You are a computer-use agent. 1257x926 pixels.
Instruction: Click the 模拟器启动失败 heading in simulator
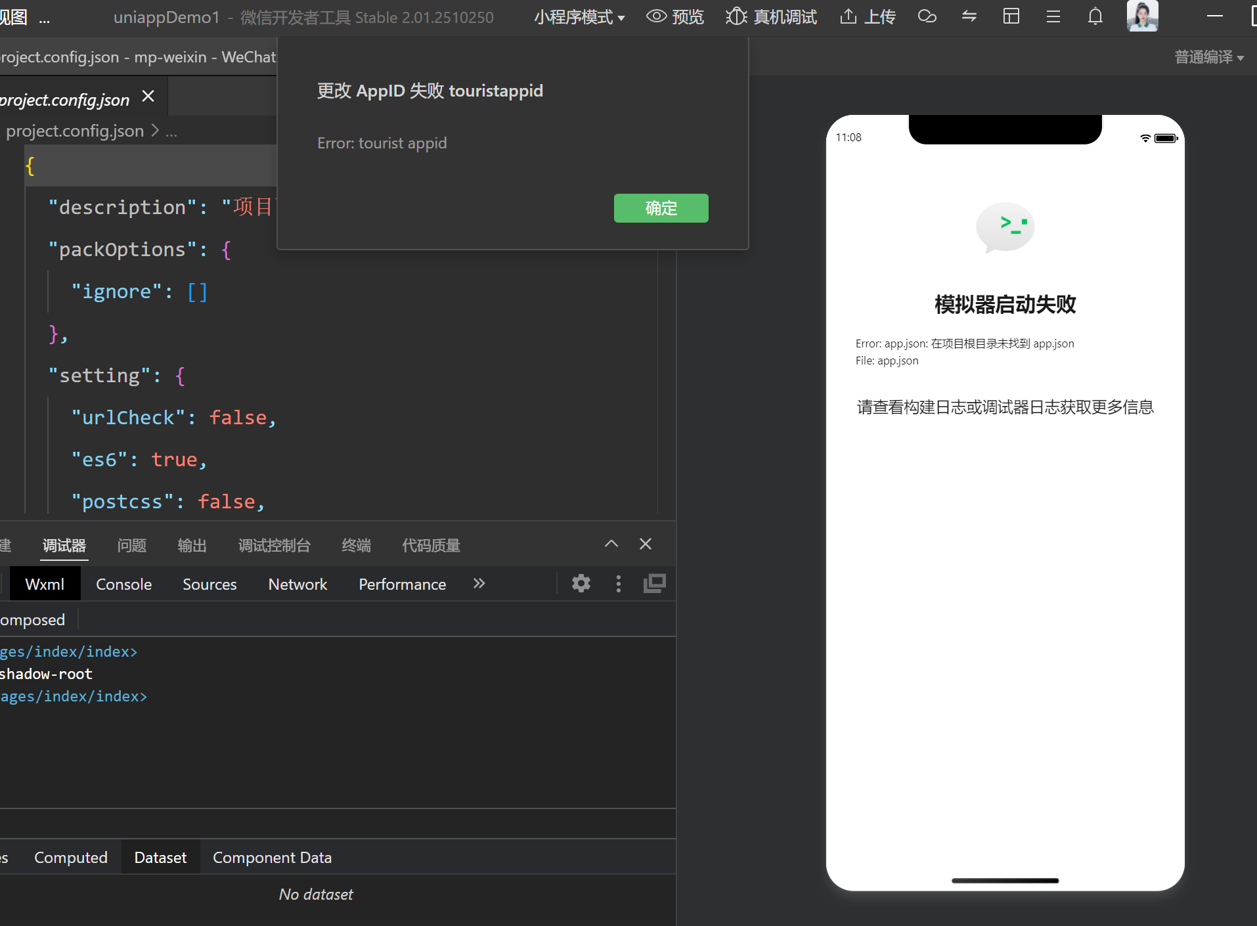pos(1005,305)
